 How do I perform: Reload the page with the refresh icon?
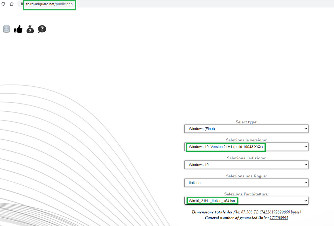coord(3,4)
